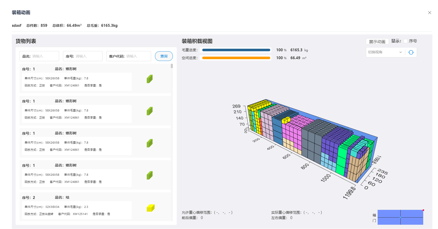Focus the 客户代码 input field

click(x=129, y=56)
